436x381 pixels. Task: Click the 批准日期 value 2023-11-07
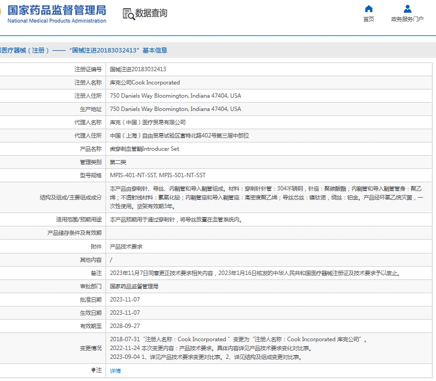(125, 300)
